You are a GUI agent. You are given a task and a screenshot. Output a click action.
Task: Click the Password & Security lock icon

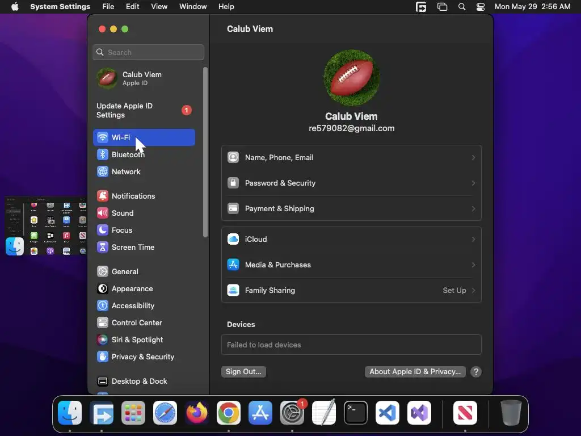tap(233, 183)
